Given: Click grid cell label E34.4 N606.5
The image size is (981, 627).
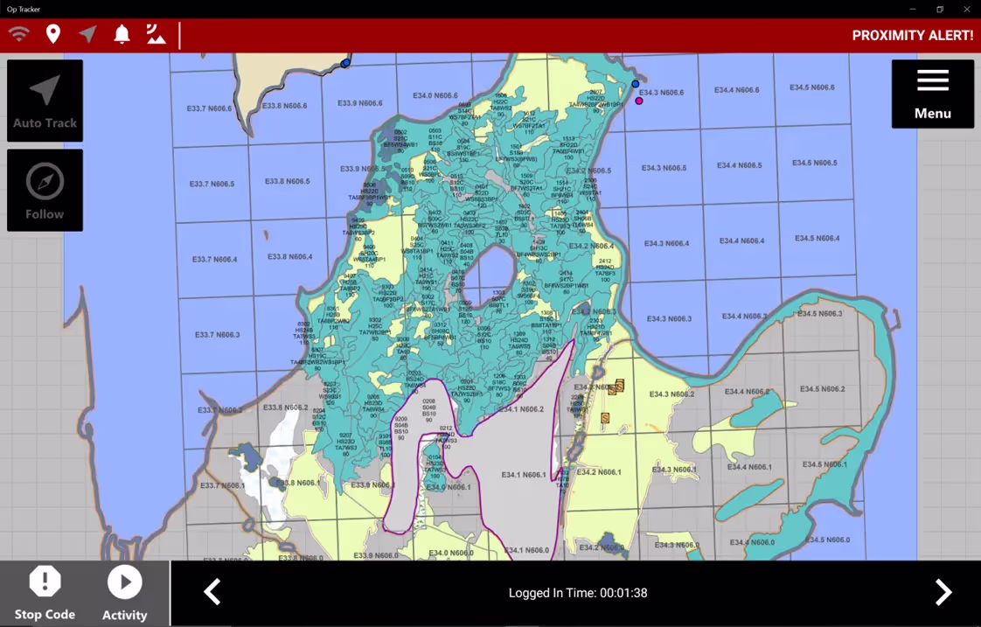Looking at the screenshot, I should (740, 165).
